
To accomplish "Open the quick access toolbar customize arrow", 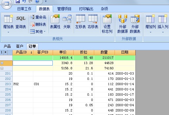I will [x=46, y=1].
